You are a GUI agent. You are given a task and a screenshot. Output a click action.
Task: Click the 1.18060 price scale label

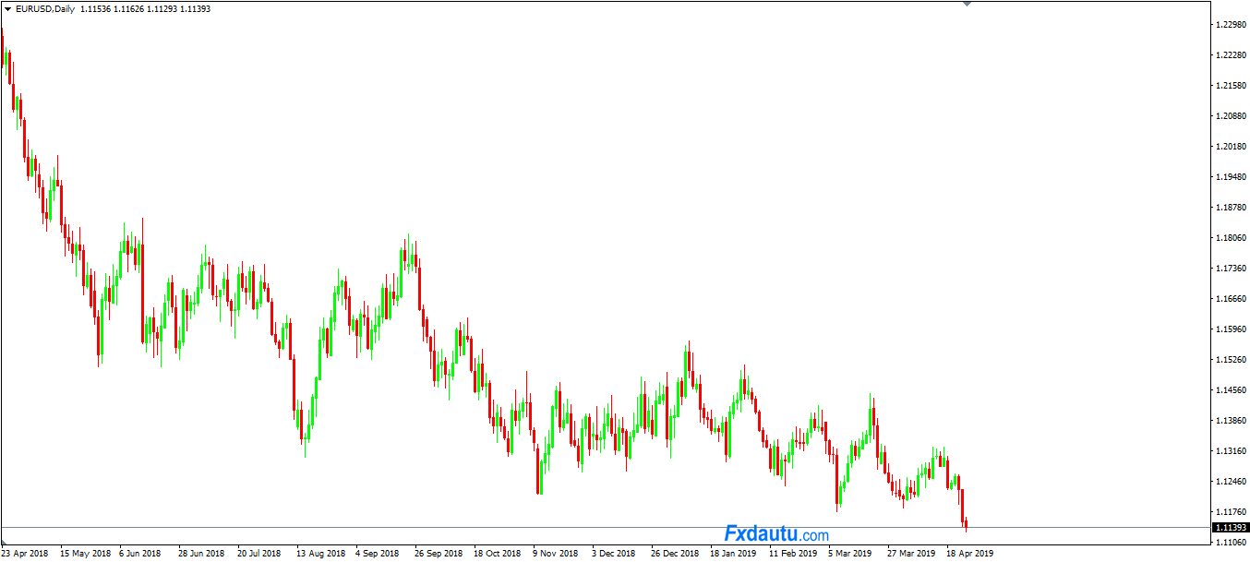pyautogui.click(x=1230, y=238)
